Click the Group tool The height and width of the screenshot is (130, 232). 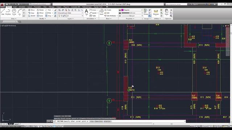[x=146, y=12]
